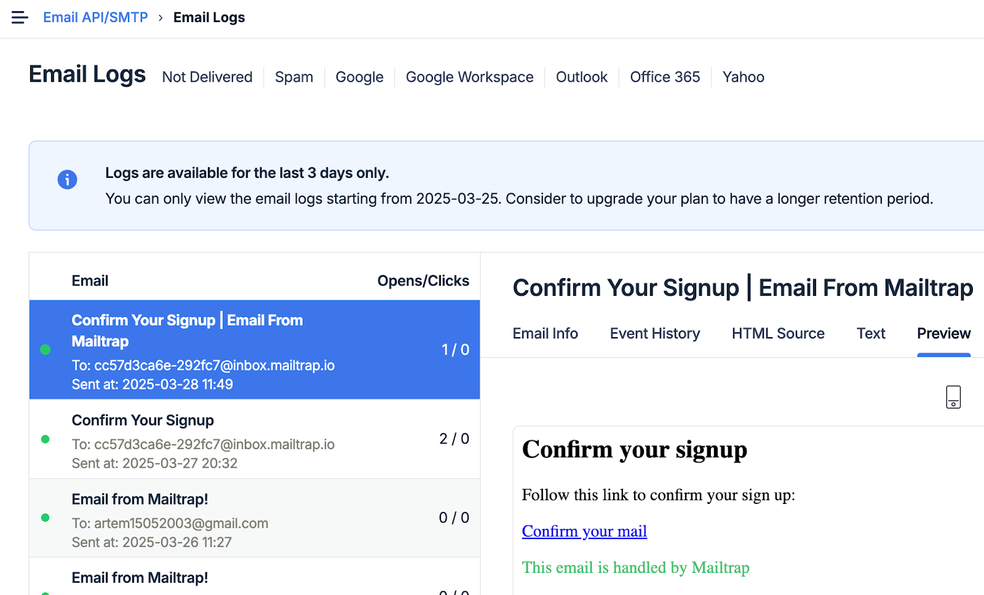Open the Event History tab

pyautogui.click(x=655, y=333)
